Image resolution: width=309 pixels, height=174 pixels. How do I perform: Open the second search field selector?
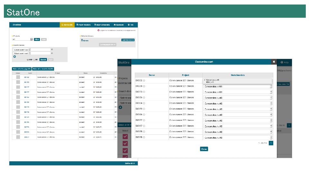22,53
